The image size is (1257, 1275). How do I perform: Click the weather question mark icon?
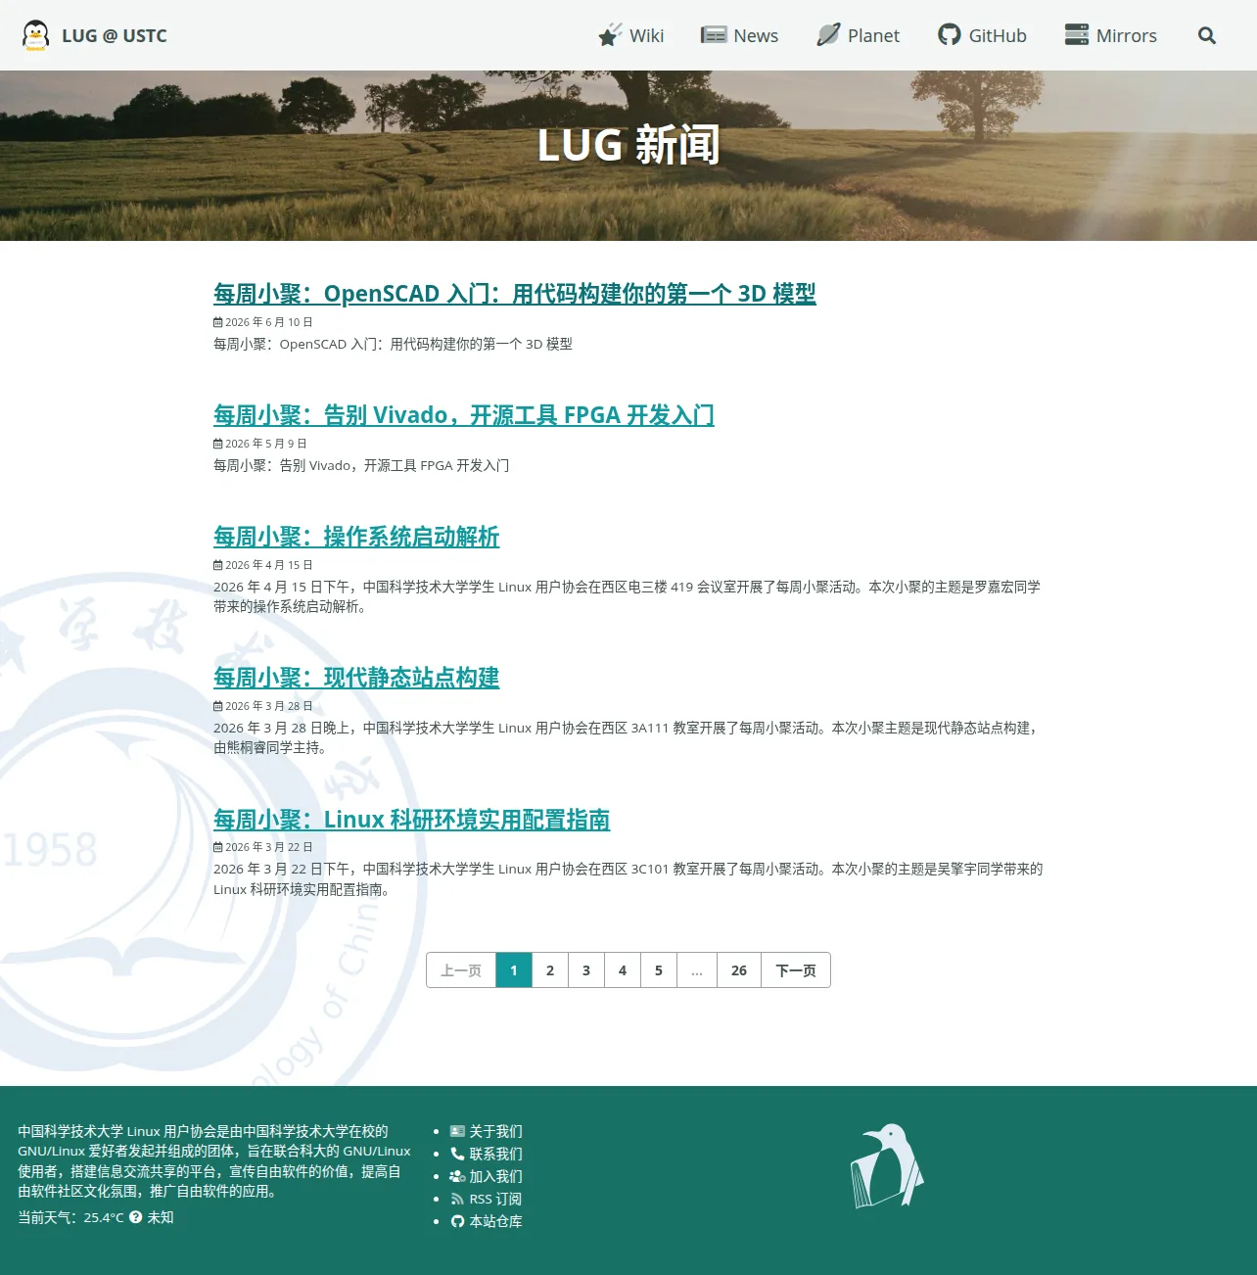coord(136,1217)
